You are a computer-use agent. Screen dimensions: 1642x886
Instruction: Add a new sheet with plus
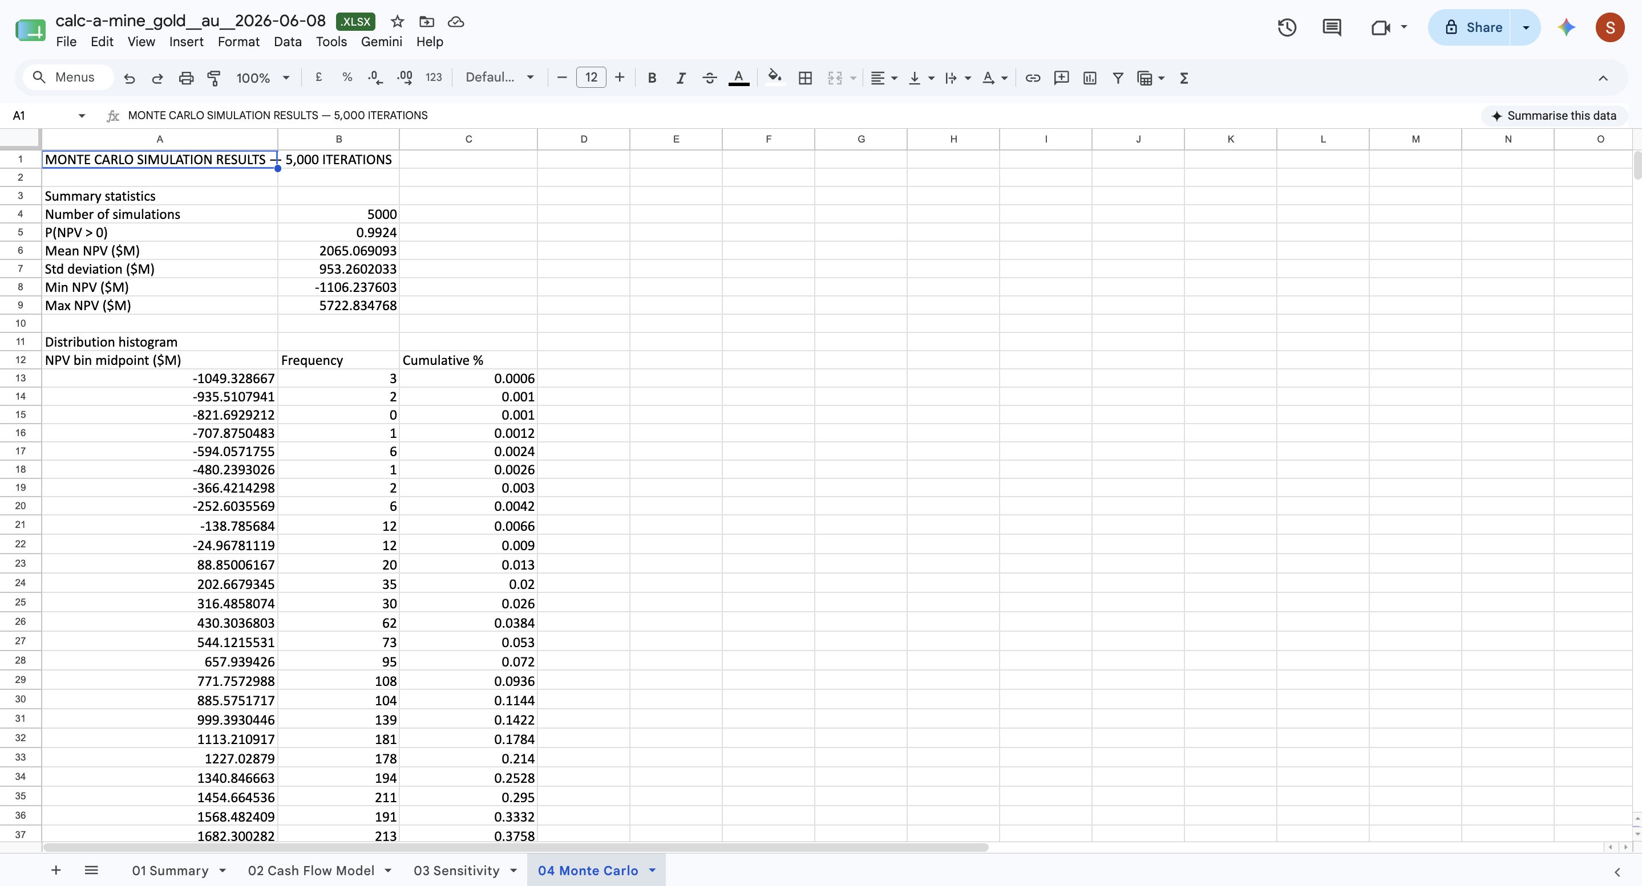(x=56, y=870)
